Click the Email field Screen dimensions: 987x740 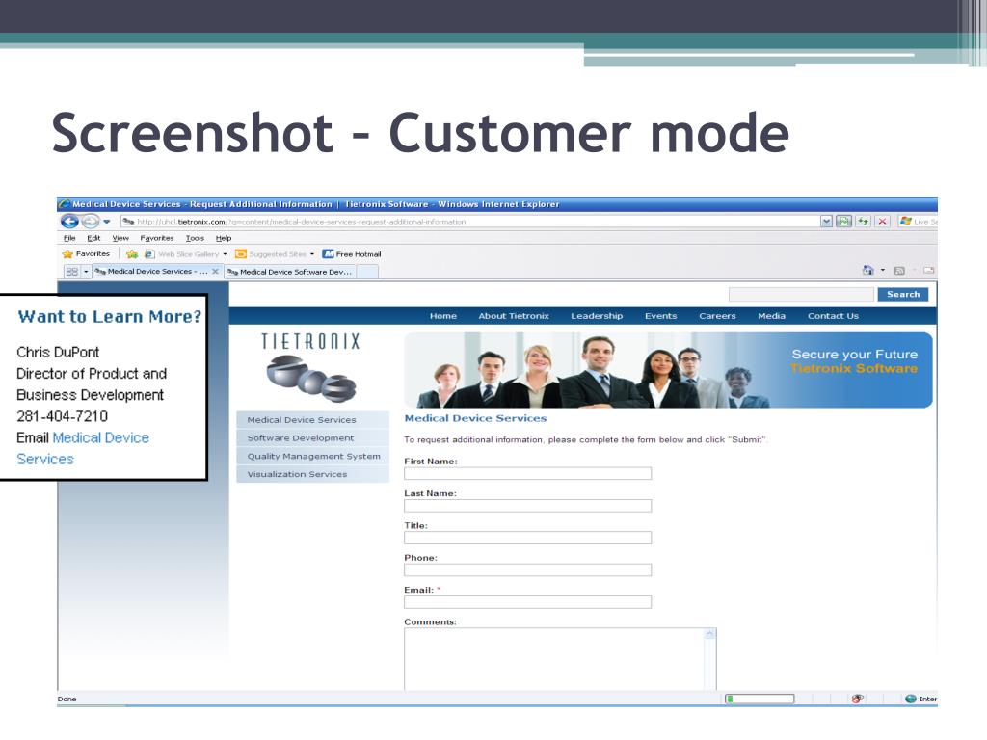point(527,601)
